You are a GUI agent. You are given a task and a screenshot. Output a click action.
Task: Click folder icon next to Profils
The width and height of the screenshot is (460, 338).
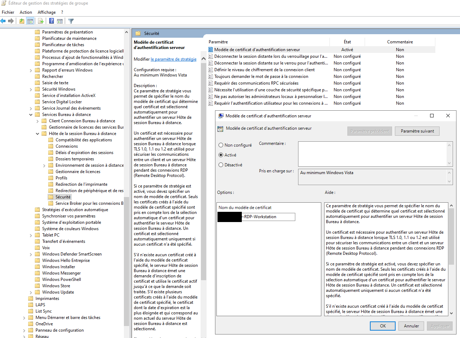51,178
